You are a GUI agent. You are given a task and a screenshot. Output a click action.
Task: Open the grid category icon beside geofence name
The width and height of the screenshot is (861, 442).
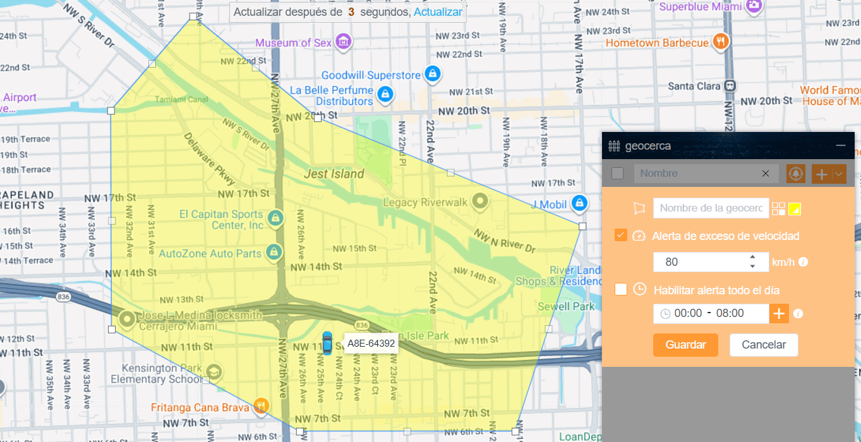point(778,208)
